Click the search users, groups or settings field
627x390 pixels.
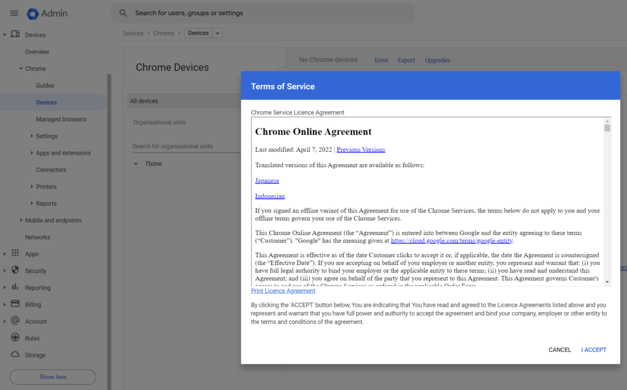pyautogui.click(x=263, y=13)
